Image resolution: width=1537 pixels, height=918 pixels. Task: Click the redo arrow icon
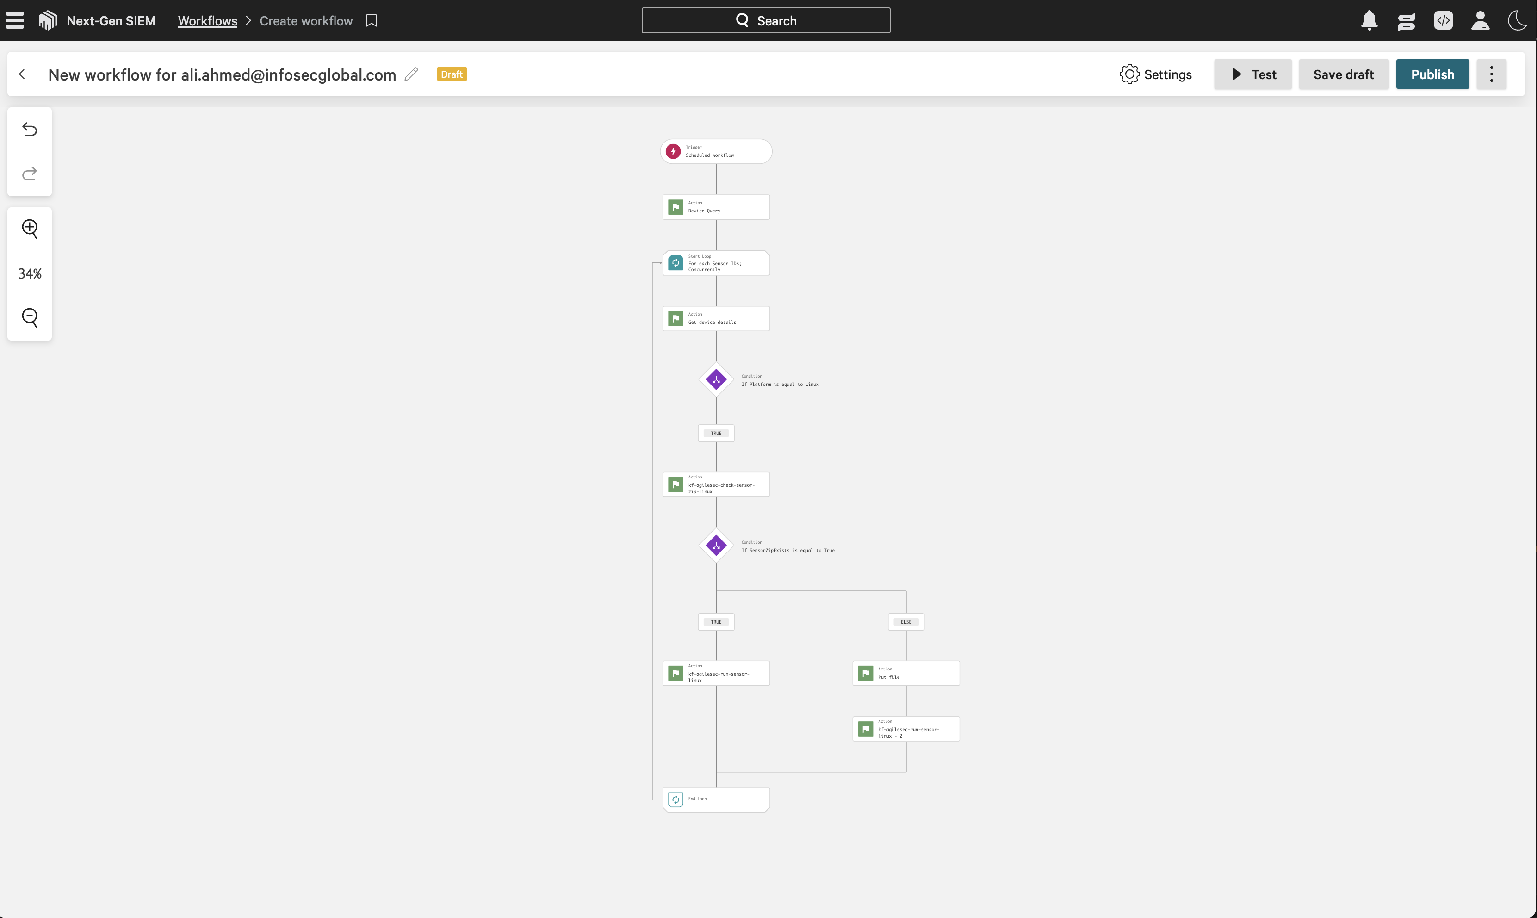(30, 174)
